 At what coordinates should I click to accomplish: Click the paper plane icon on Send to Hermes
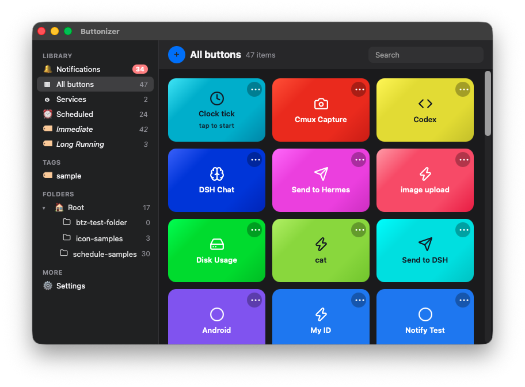(x=321, y=174)
